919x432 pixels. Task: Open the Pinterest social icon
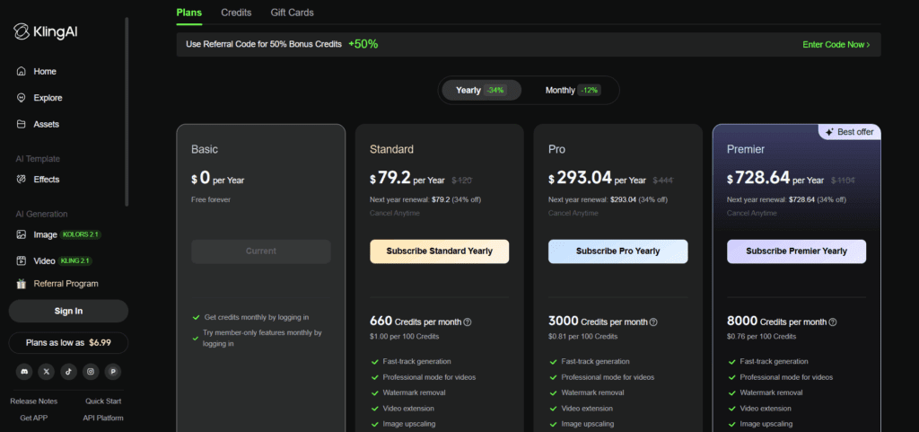pos(113,371)
